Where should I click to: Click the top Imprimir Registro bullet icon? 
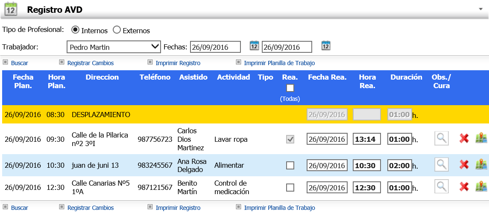coord(150,62)
